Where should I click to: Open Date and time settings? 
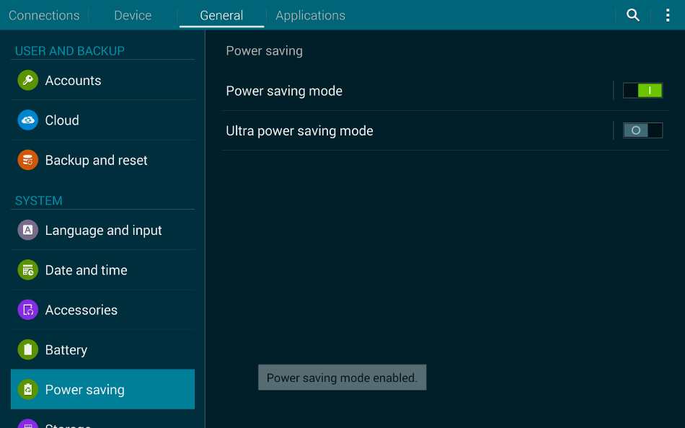pos(102,270)
